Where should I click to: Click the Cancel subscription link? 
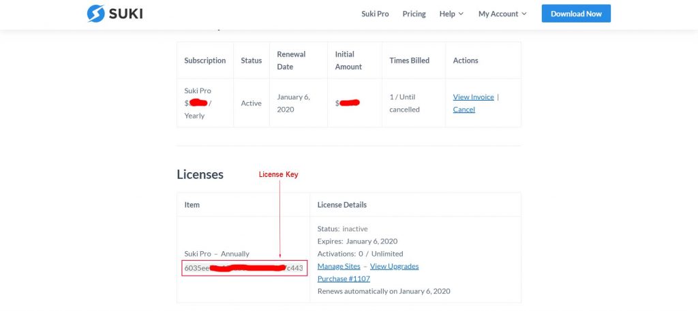[x=464, y=110]
